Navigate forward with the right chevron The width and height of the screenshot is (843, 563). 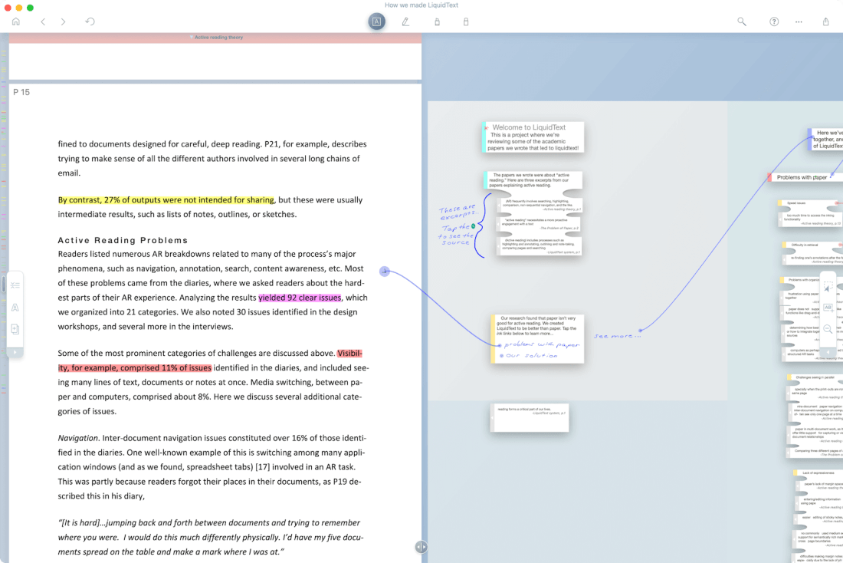pyautogui.click(x=63, y=21)
